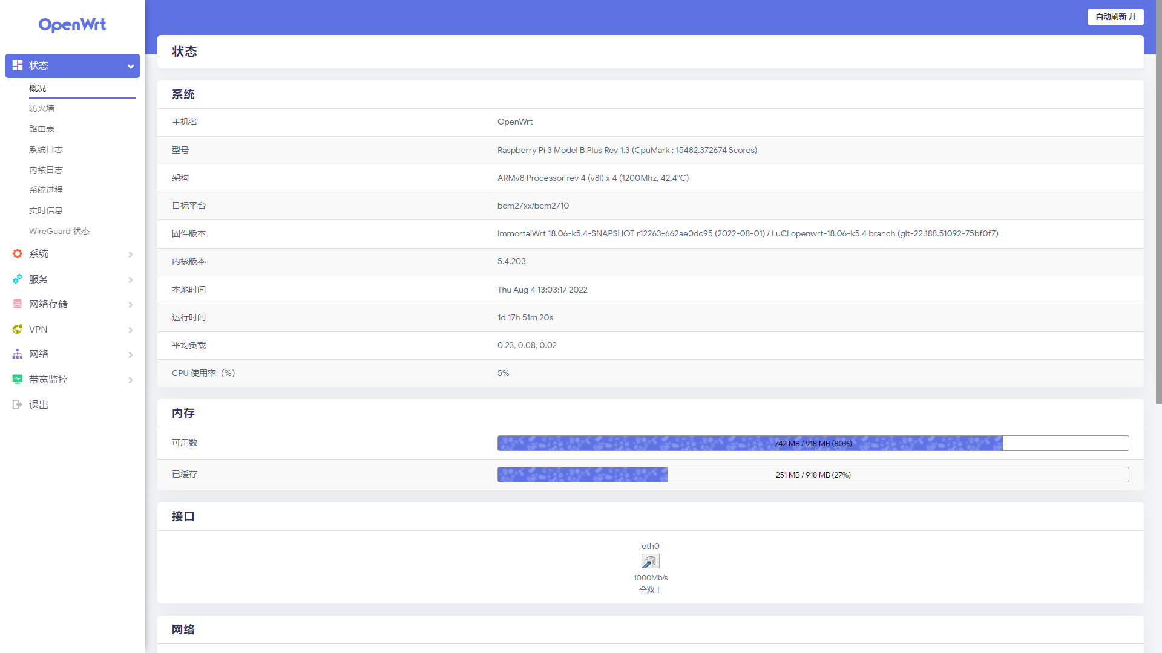This screenshot has height=653, width=1162.
Task: Click the page vertical scrollbar
Action: tap(1158, 203)
